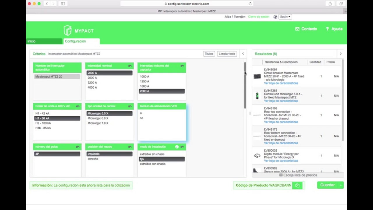Open the Safari share menu
373x210 pixels.
[x=330, y=4]
